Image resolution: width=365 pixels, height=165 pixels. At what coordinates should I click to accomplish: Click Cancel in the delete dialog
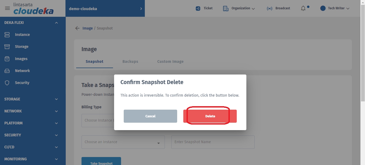click(150, 116)
